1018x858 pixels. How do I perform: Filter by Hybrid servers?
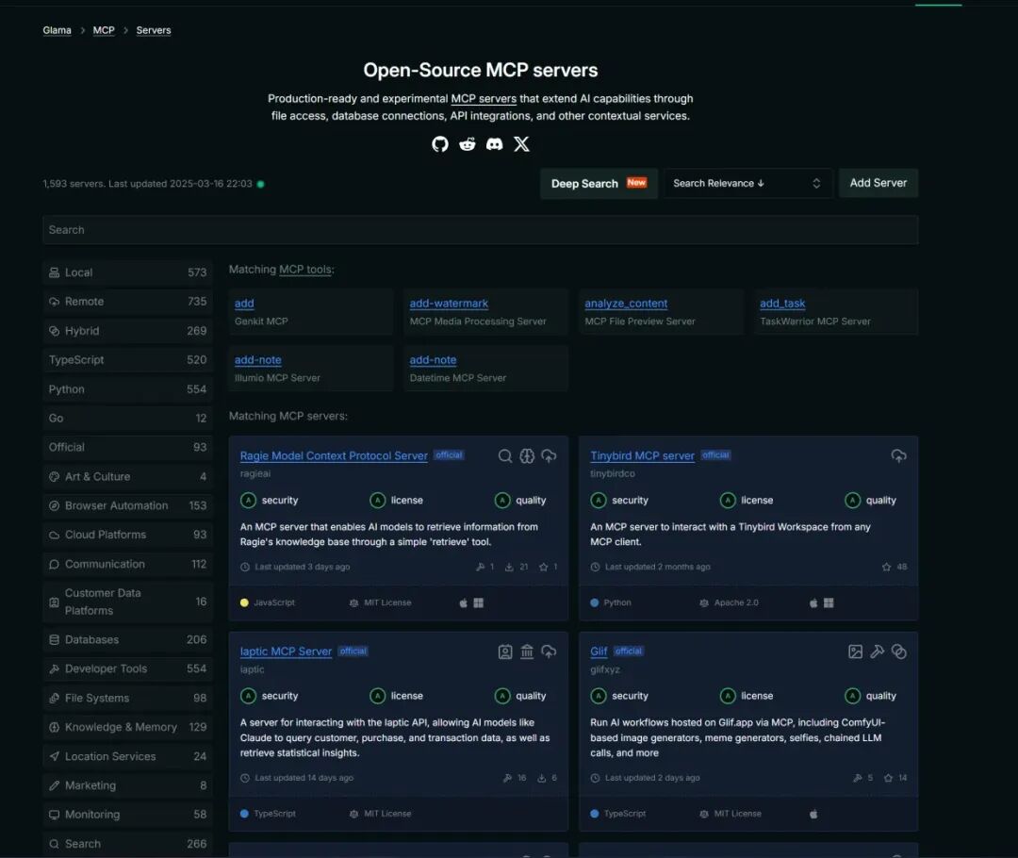(x=128, y=331)
